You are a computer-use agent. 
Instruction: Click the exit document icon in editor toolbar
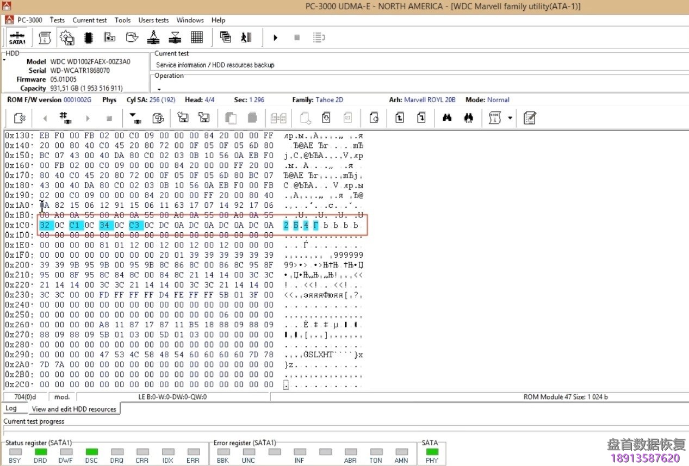(20, 118)
